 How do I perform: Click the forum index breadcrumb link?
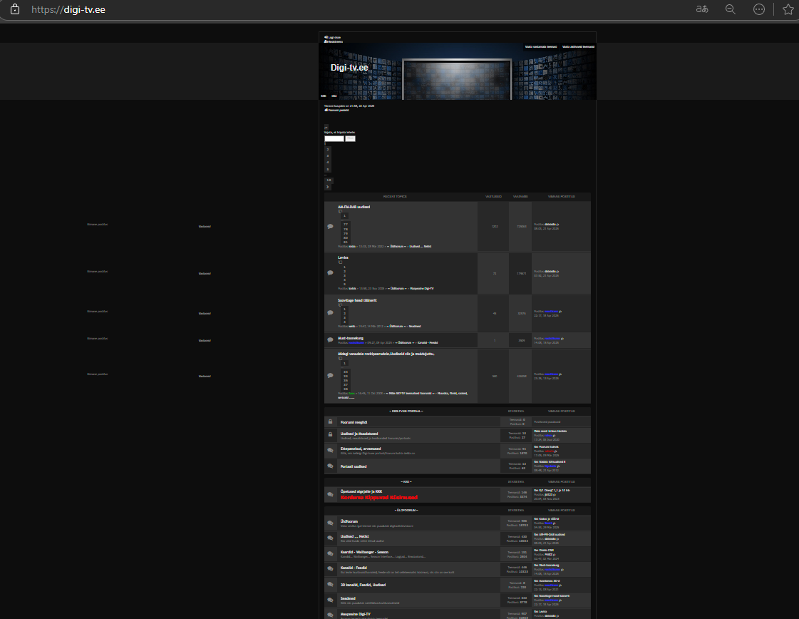coord(337,110)
